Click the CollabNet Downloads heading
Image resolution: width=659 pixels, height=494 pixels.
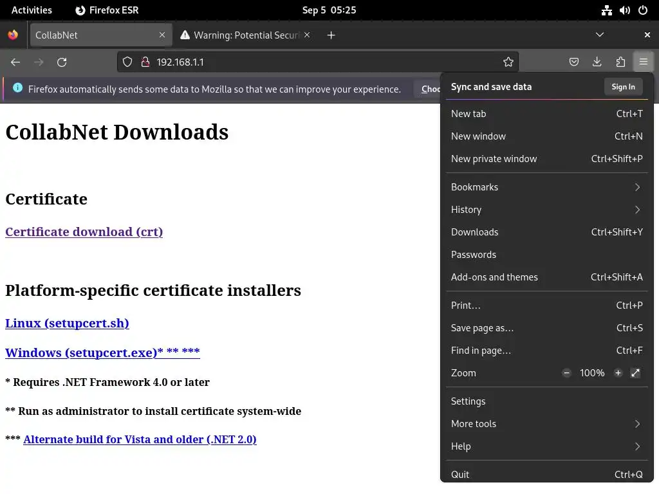pos(117,132)
